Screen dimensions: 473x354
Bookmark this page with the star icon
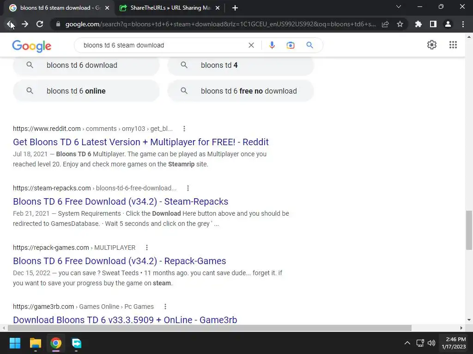(400, 24)
